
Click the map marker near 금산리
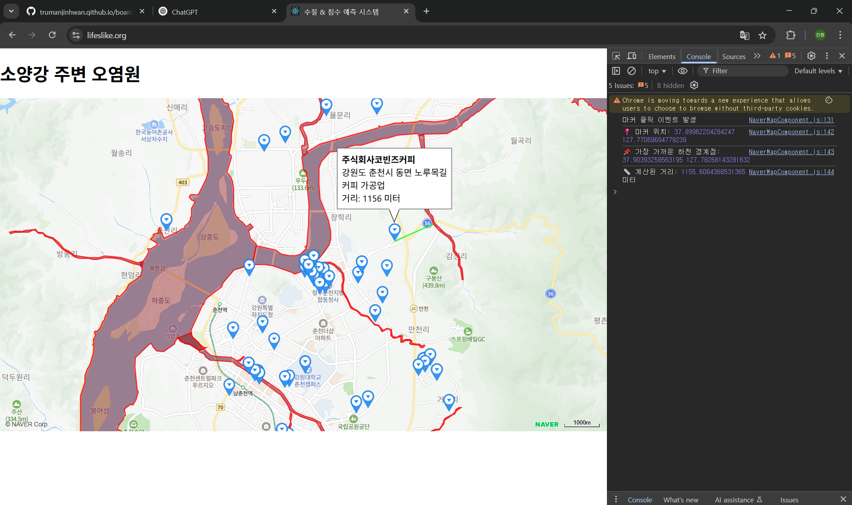click(x=166, y=221)
